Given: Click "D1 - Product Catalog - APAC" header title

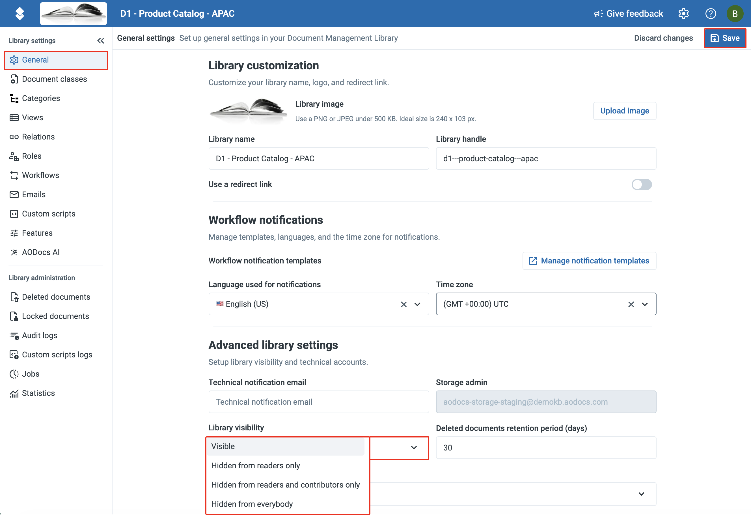Looking at the screenshot, I should (177, 14).
